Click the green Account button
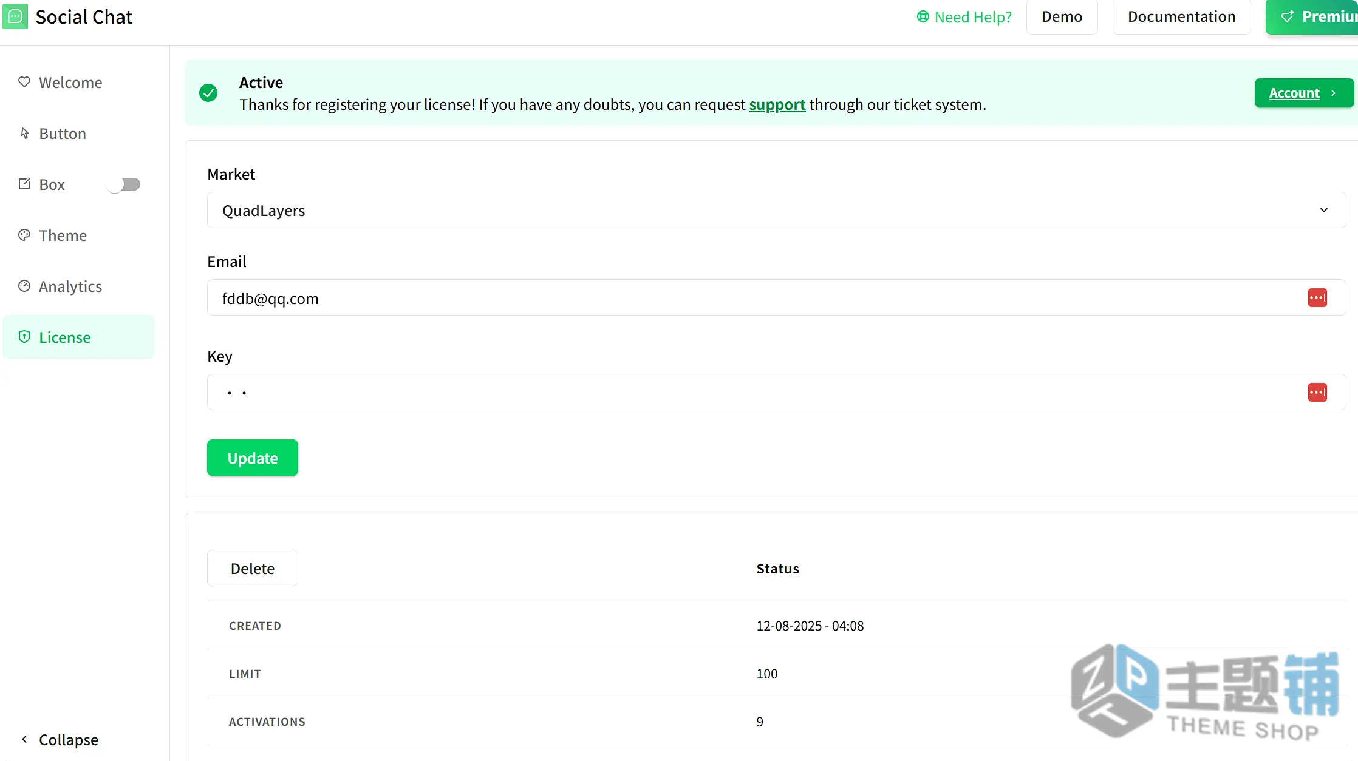 pyautogui.click(x=1304, y=93)
